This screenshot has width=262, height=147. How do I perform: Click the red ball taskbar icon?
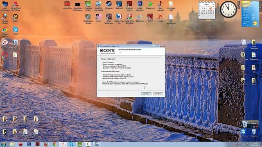pos(20,144)
